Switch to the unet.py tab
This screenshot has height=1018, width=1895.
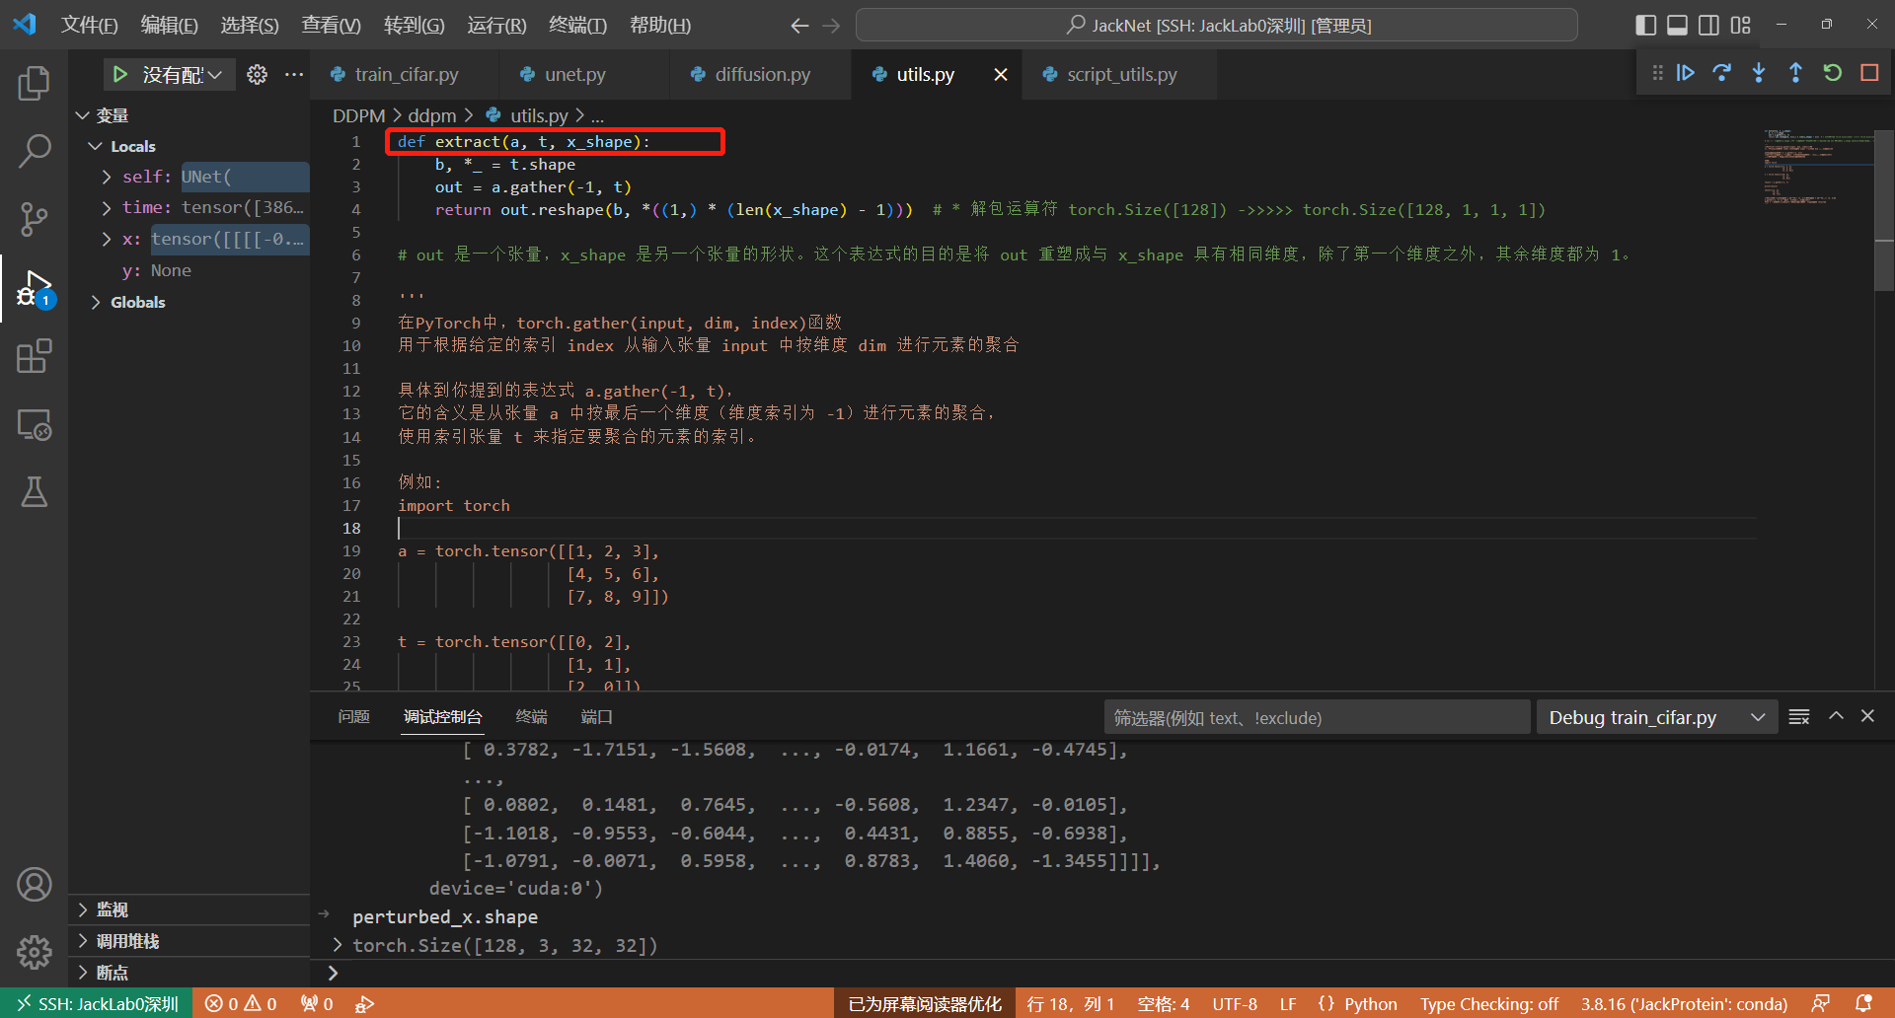point(574,75)
